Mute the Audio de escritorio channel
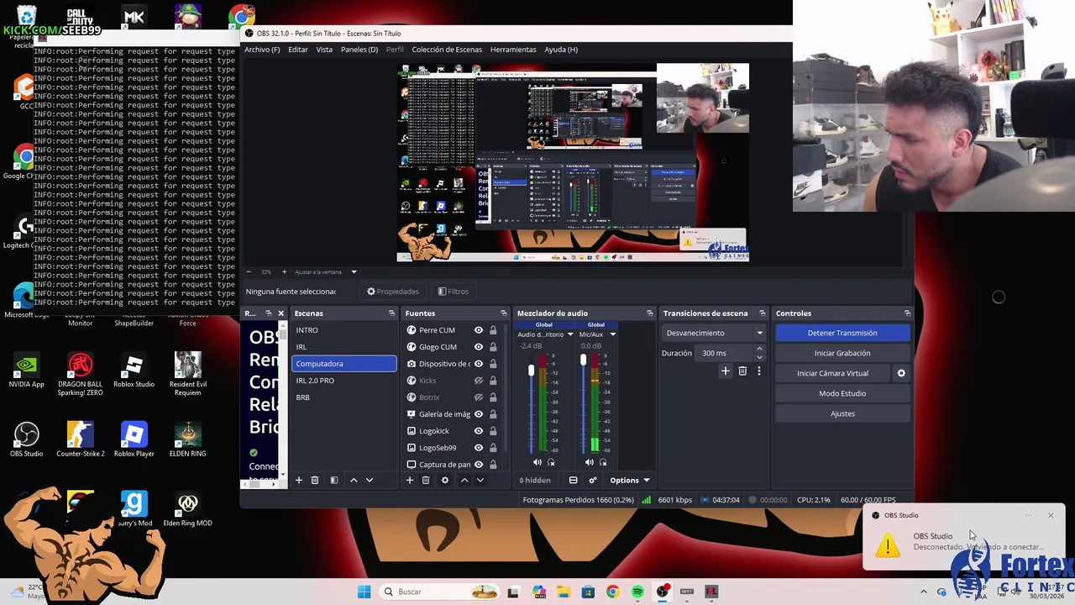Screen dimensions: 1075x605 [x=537, y=462]
